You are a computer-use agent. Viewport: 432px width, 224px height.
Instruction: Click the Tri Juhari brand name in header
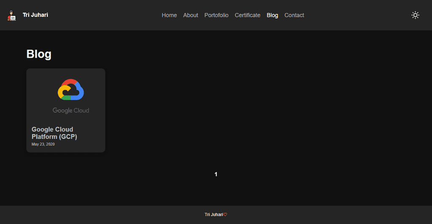(35, 15)
